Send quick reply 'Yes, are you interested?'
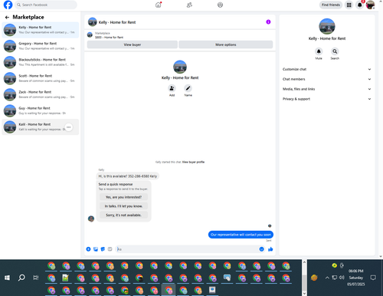383x296 pixels. click(123, 197)
